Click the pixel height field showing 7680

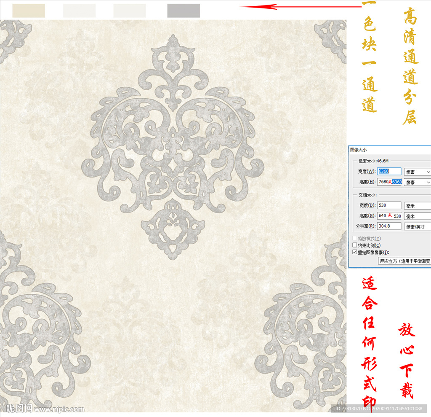click(x=389, y=182)
